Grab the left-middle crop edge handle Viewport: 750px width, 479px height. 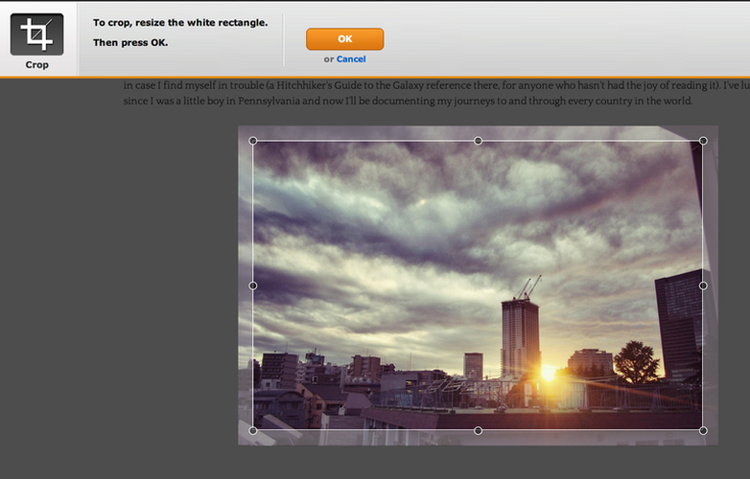click(253, 285)
